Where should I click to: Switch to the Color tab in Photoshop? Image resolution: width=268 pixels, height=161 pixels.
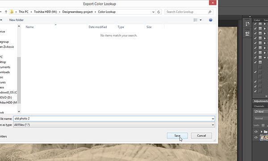(x=257, y=20)
